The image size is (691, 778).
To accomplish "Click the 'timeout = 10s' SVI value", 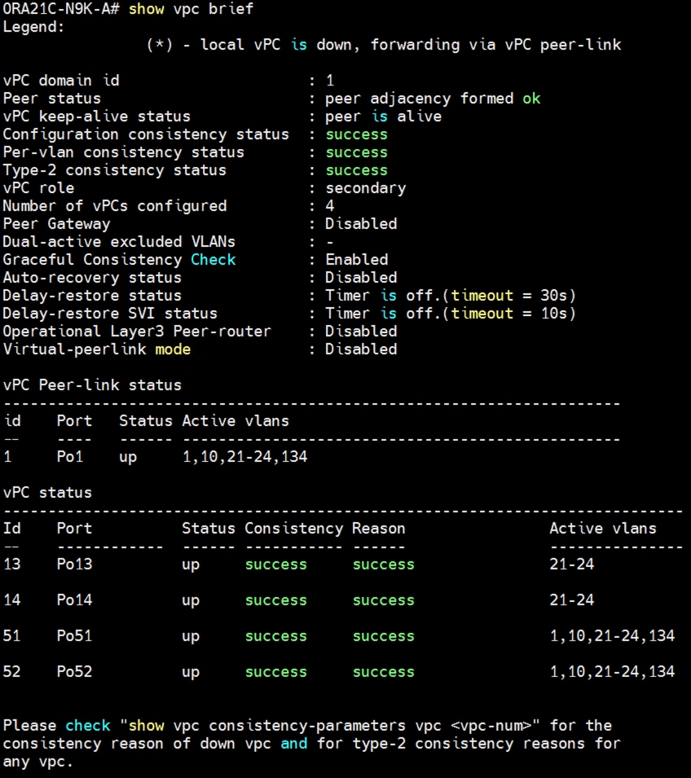I will (x=508, y=314).
